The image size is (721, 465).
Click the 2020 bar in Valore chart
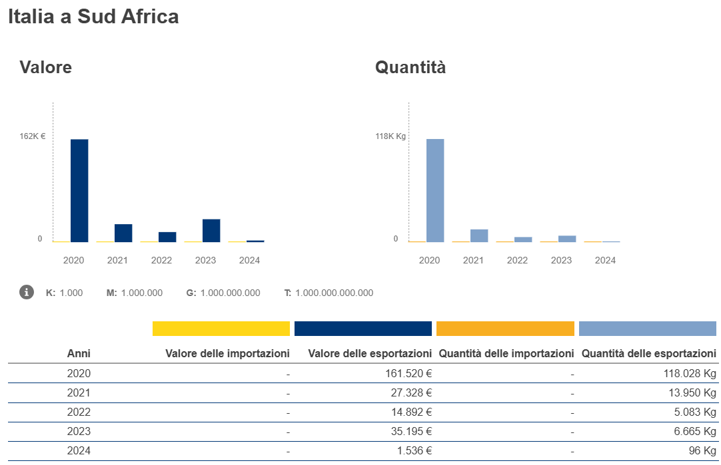pyautogui.click(x=79, y=190)
